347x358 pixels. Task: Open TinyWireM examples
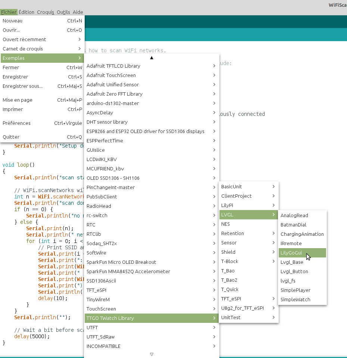click(x=151, y=300)
